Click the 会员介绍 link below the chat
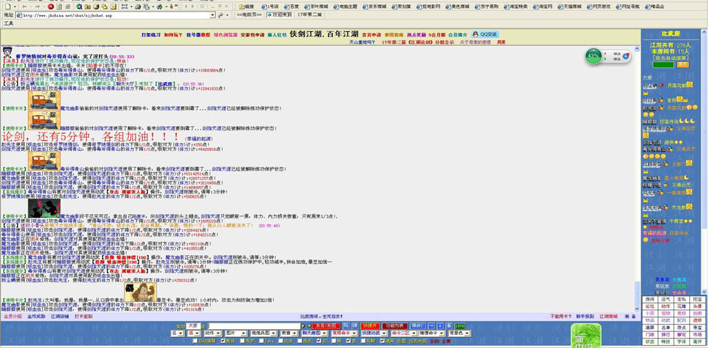708x348 pixels. point(12,316)
